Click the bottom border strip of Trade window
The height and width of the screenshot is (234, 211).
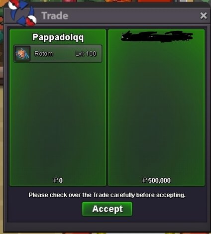tap(107, 228)
